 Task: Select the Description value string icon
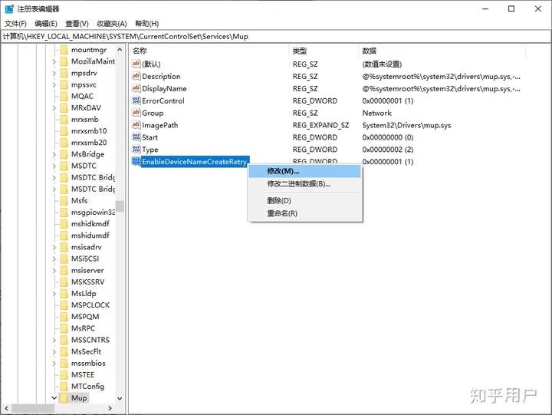(x=136, y=76)
